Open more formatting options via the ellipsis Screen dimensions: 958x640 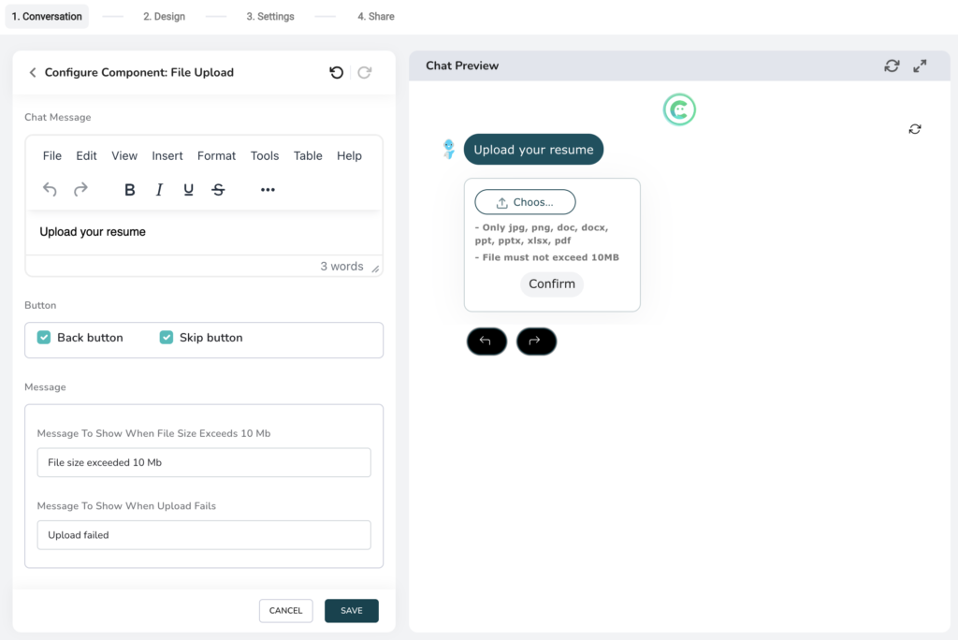coord(268,189)
